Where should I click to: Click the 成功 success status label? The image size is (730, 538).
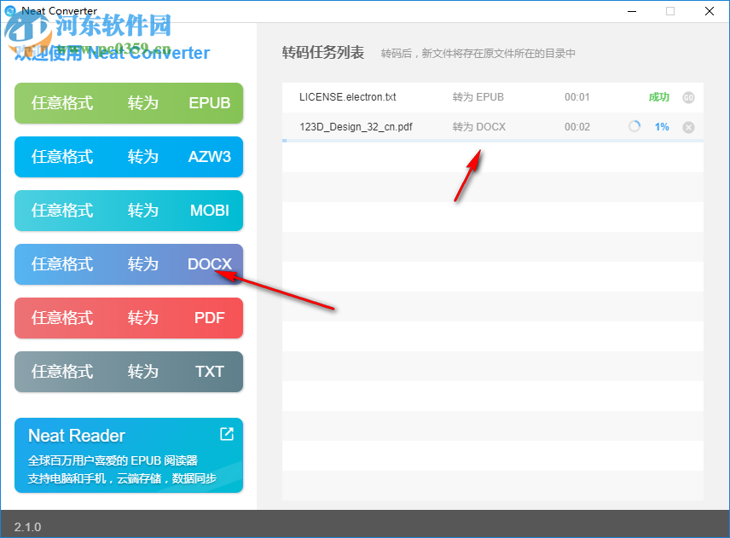click(x=658, y=97)
